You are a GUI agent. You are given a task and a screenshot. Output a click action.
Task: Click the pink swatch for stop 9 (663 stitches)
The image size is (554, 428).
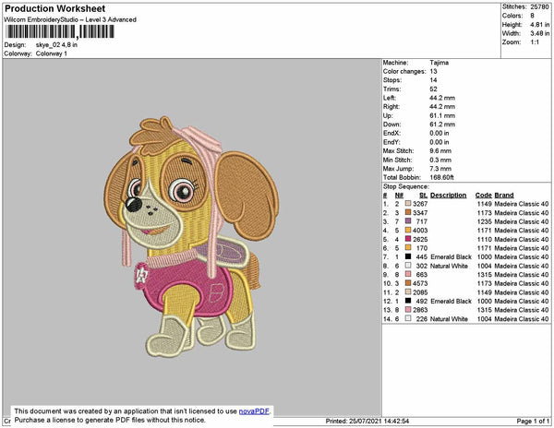click(x=408, y=274)
